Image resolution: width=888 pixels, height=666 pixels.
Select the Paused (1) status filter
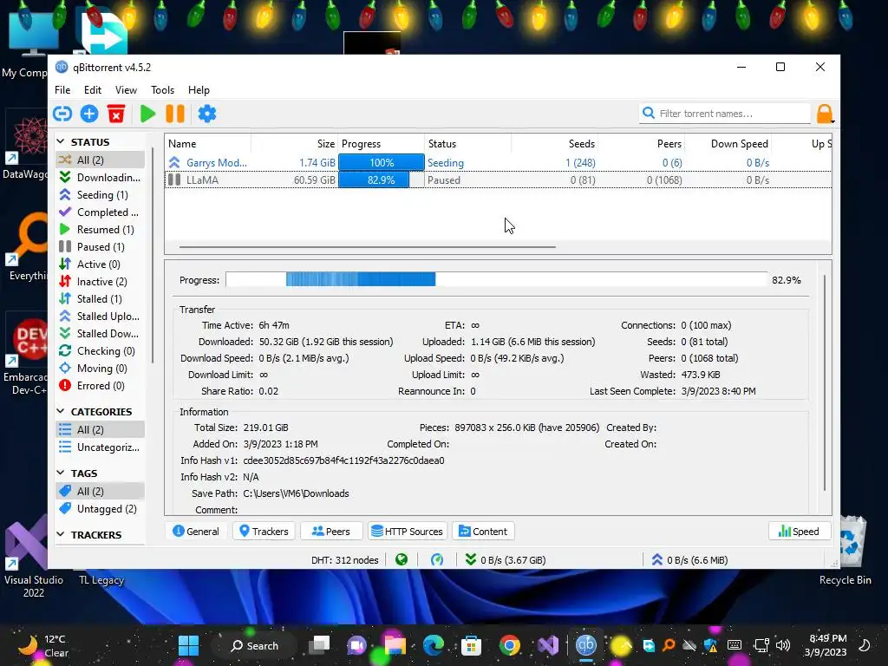(101, 247)
